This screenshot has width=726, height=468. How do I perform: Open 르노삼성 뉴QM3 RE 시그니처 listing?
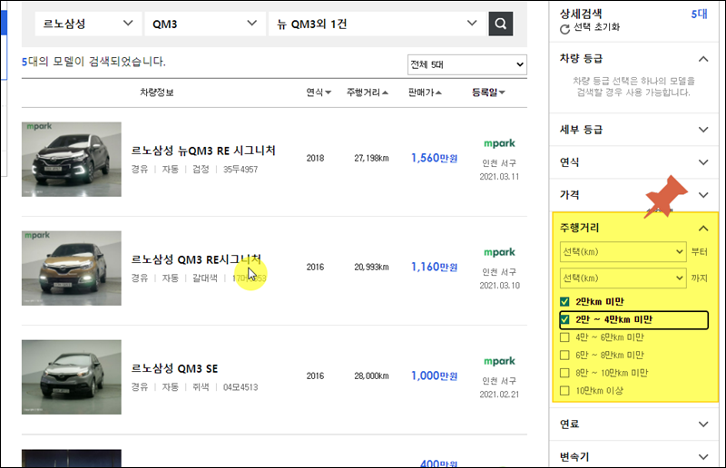tap(203, 151)
